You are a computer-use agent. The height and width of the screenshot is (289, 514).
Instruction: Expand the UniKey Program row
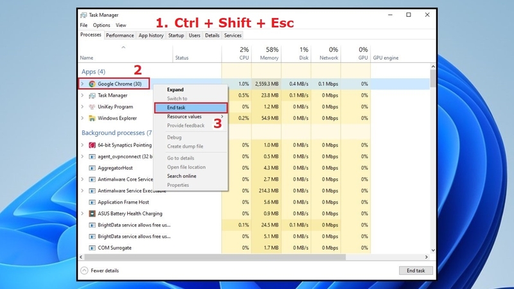tap(82, 107)
